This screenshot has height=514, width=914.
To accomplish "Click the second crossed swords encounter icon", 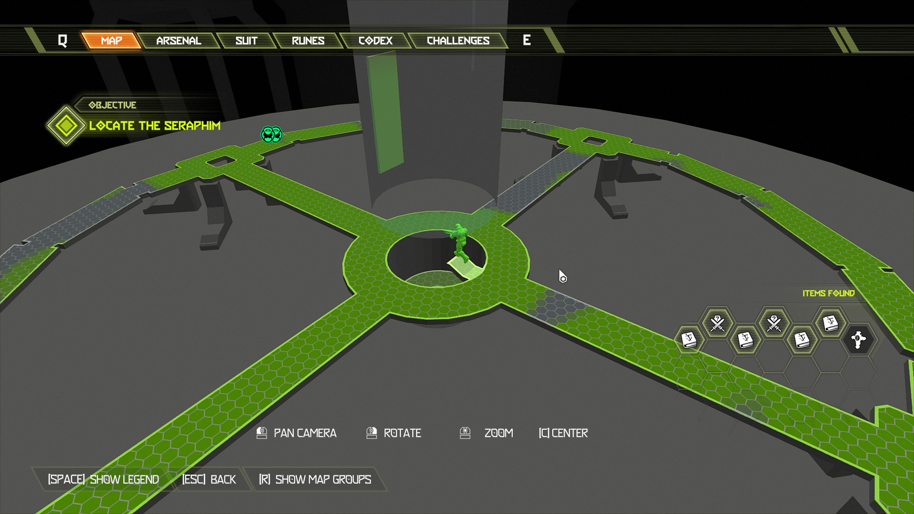I will [774, 323].
